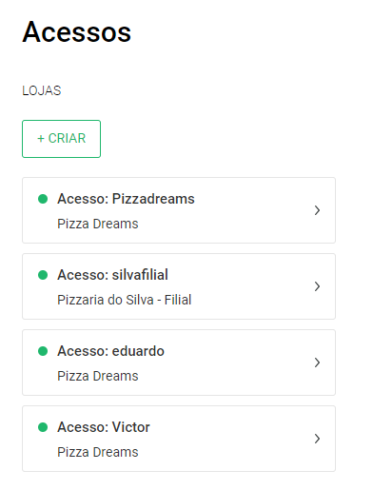Screen dimensions: 373x490
Task: Click the green status dot for eduardo
Action: pyautogui.click(x=43, y=351)
